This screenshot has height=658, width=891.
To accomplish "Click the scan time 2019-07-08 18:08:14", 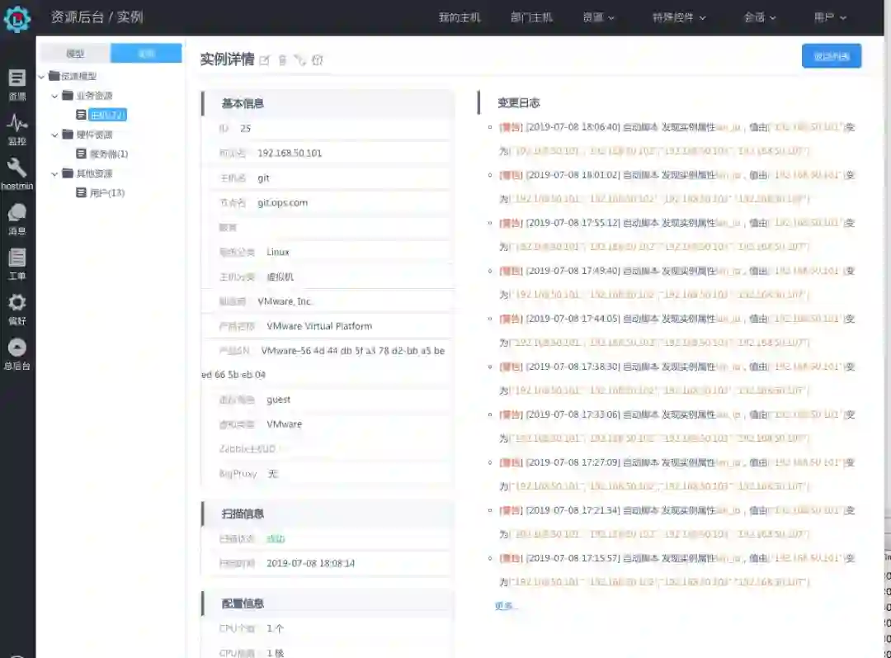I will [x=311, y=563].
